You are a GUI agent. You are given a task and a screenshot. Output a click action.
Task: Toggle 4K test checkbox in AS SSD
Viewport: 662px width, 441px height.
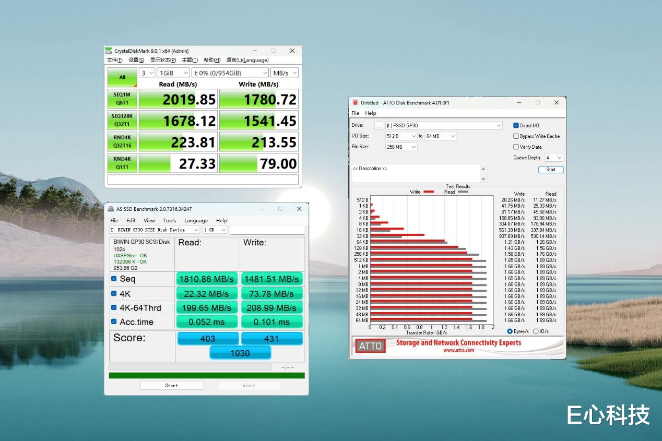click(x=114, y=293)
